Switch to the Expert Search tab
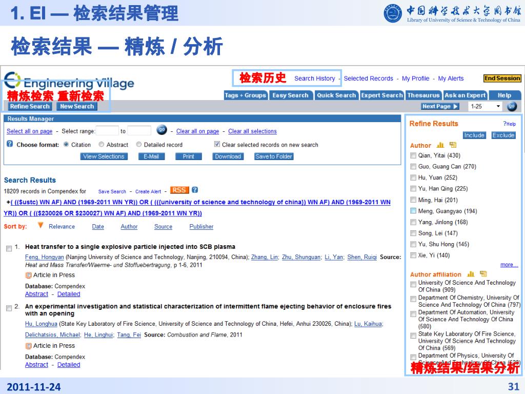This screenshot has height=394, width=525. 382,95
